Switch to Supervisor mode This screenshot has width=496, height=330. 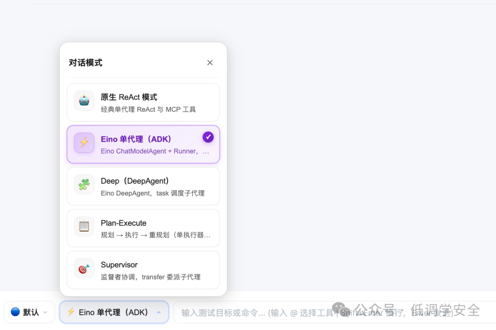(x=143, y=270)
